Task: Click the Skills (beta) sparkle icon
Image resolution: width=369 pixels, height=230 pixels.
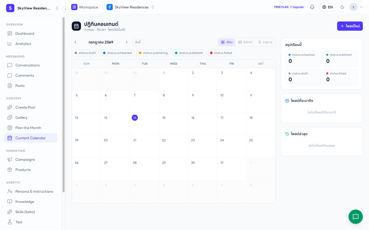Action: point(10,212)
